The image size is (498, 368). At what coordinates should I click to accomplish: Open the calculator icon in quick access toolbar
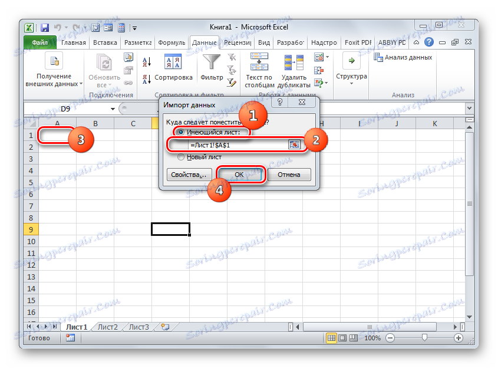[121, 28]
